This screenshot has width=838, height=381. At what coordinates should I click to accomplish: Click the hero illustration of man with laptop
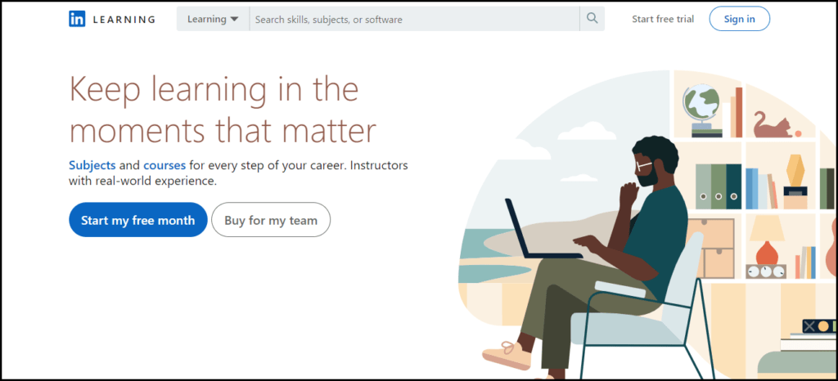[647, 224]
